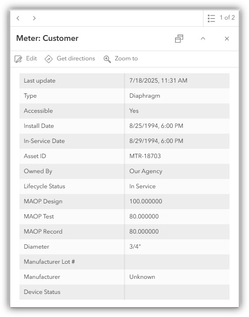Screen dimensions: 249x317
Task: Select the Asset ID value MTR-18703
Action: [145, 156]
